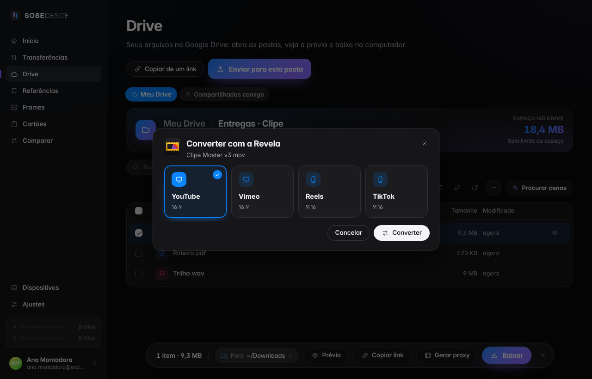The width and height of the screenshot is (592, 379).
Task: Click the SobeDesce logo icon
Action: point(15,15)
